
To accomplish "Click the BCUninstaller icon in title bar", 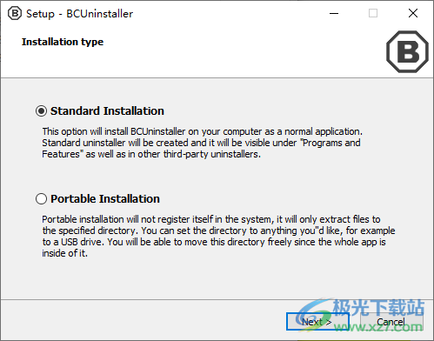I will pos(15,13).
